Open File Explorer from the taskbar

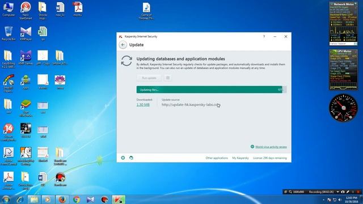pos(34,199)
